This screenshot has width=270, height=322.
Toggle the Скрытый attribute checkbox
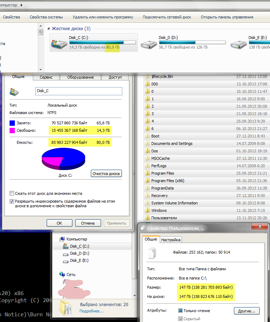[180, 319]
